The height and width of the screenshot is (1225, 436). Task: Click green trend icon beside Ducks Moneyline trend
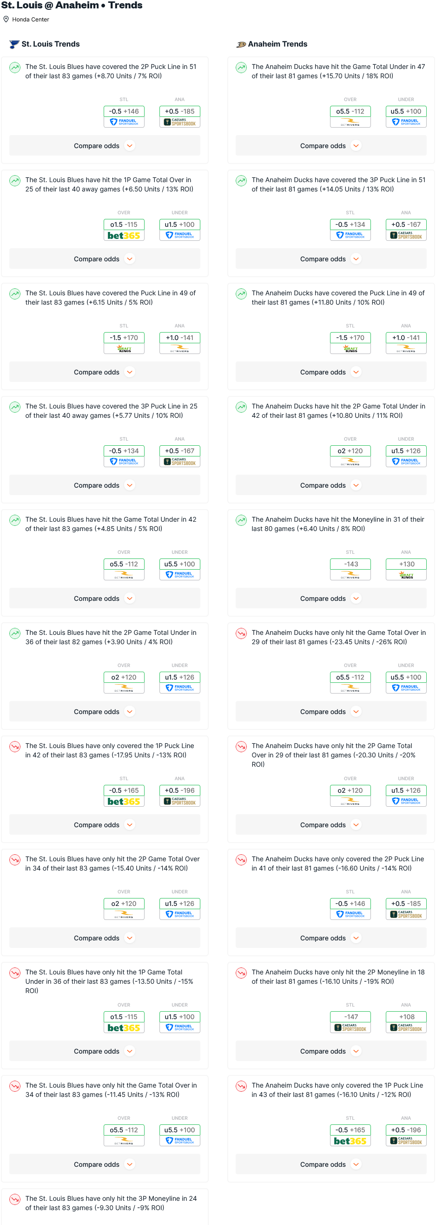(x=242, y=520)
